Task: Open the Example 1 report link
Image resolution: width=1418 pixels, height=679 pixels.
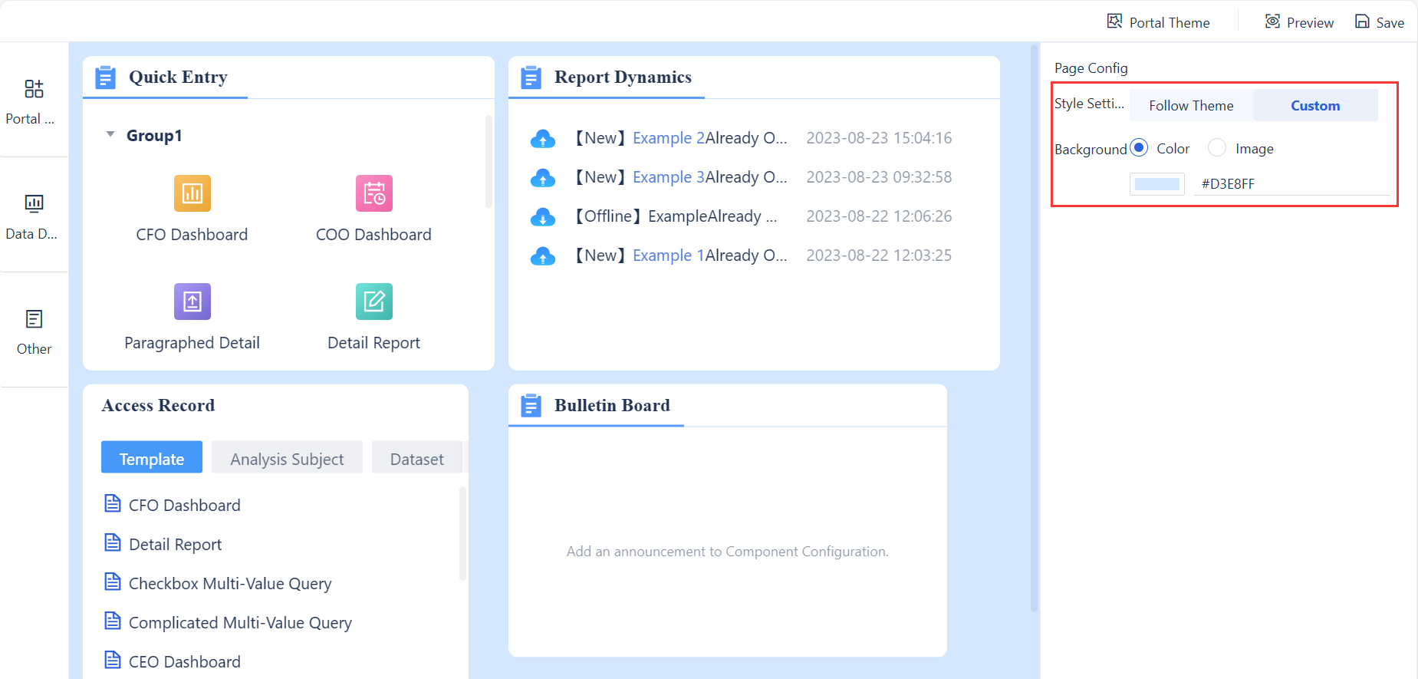Action: 669,255
